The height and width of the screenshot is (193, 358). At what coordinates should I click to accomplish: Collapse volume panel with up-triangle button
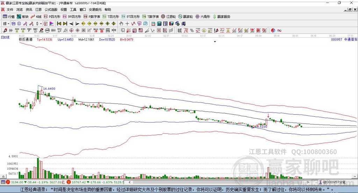[x=3, y=176]
